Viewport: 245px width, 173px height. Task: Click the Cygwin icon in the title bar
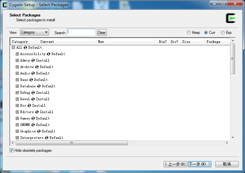[5, 5]
